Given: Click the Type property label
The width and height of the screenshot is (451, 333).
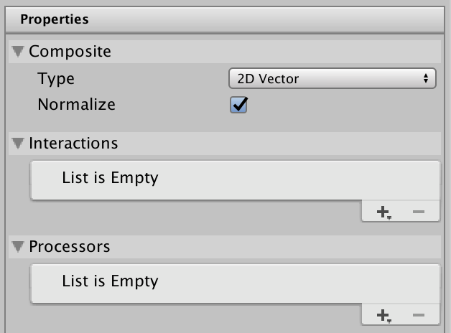Looking at the screenshot, I should pyautogui.click(x=56, y=79).
